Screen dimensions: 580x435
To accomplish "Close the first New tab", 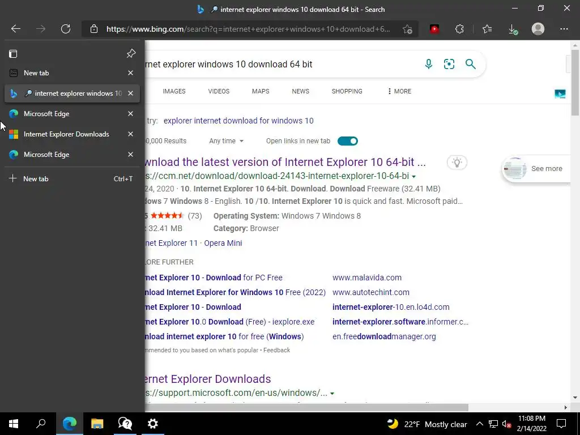I will [x=131, y=73].
